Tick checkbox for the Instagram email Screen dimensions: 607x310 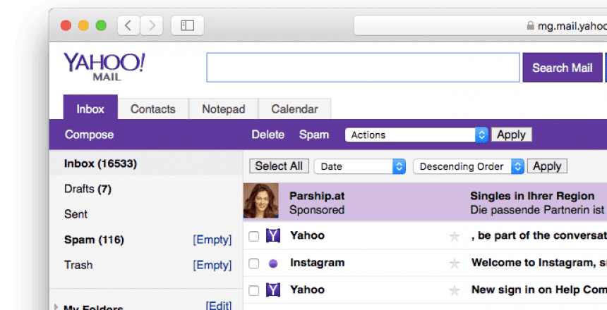253,263
